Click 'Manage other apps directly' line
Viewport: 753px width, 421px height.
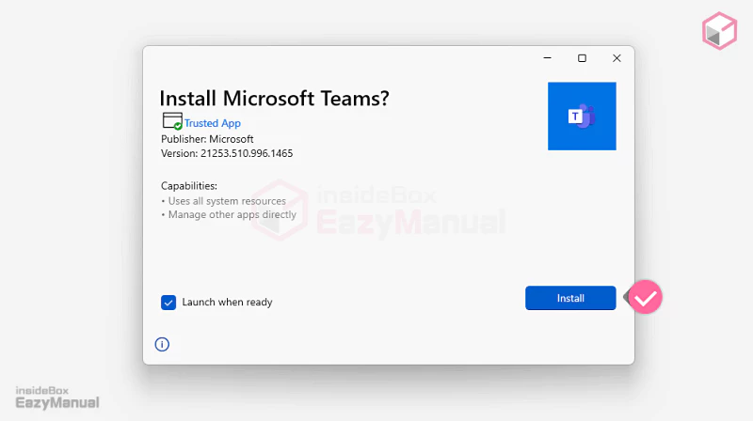[229, 214]
